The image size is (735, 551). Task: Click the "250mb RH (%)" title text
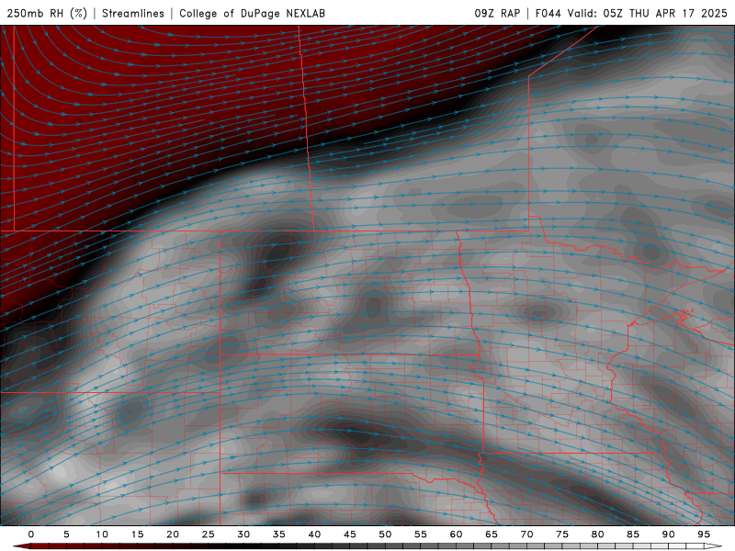coord(47,13)
